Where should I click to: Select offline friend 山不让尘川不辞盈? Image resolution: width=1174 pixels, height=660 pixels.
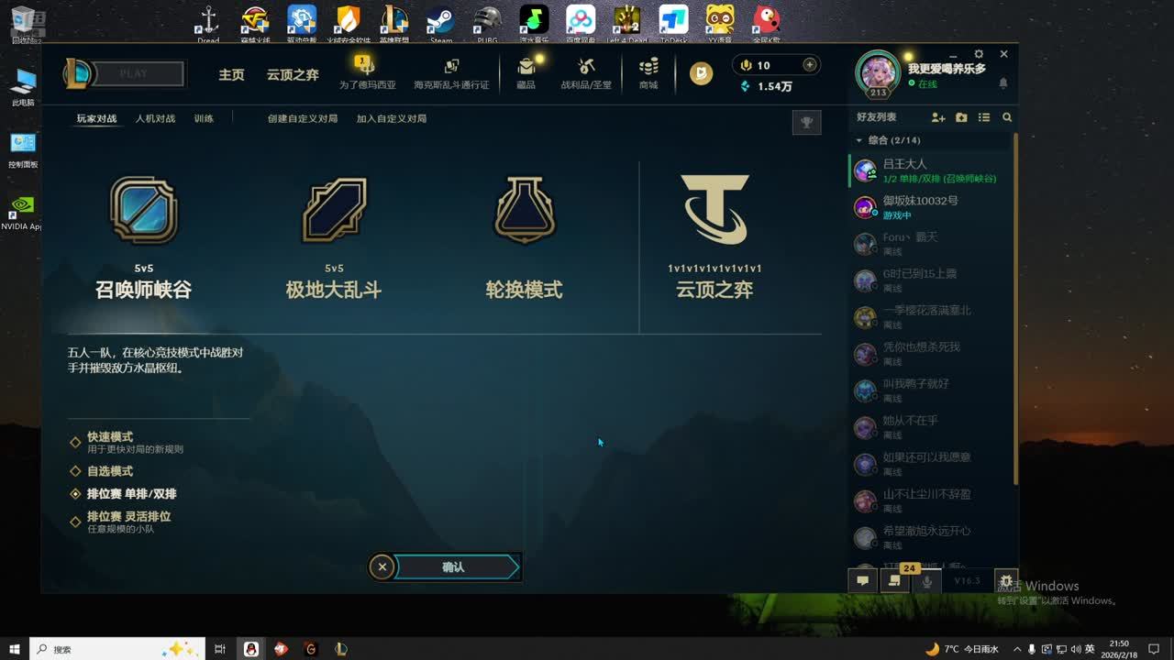coord(929,500)
